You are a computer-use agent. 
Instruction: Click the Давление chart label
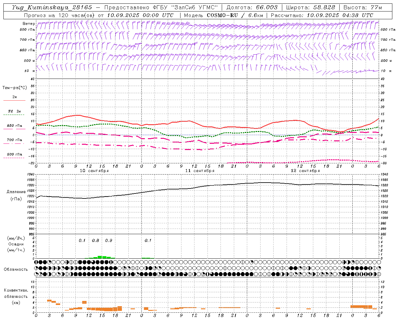16,192
